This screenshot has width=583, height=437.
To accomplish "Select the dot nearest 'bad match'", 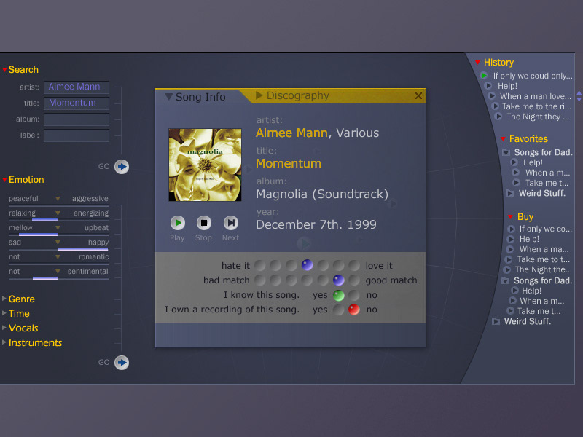I will (x=260, y=280).
